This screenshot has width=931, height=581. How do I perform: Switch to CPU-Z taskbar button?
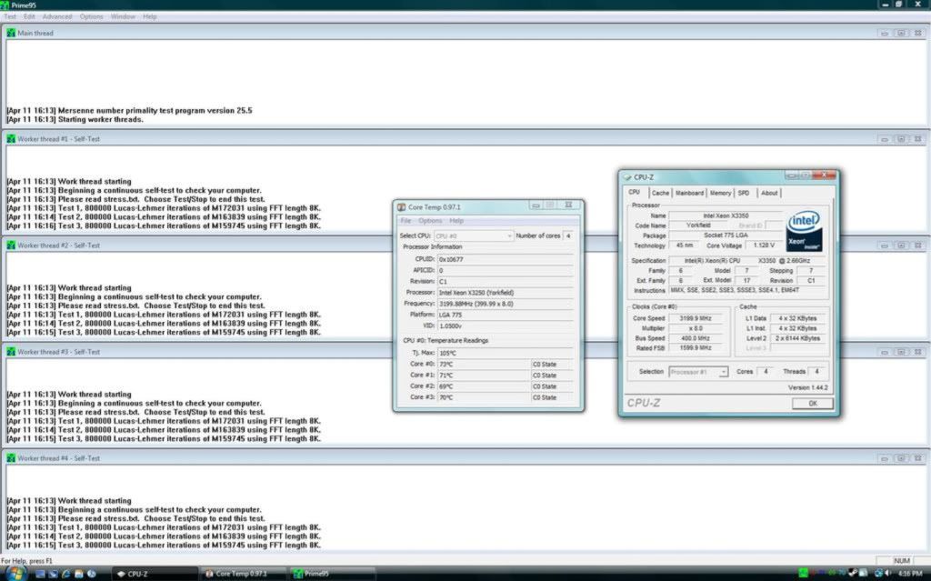click(x=155, y=574)
